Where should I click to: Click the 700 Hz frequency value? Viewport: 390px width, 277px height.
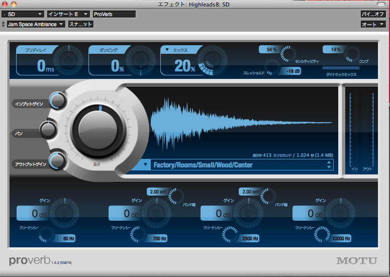coord(157,238)
